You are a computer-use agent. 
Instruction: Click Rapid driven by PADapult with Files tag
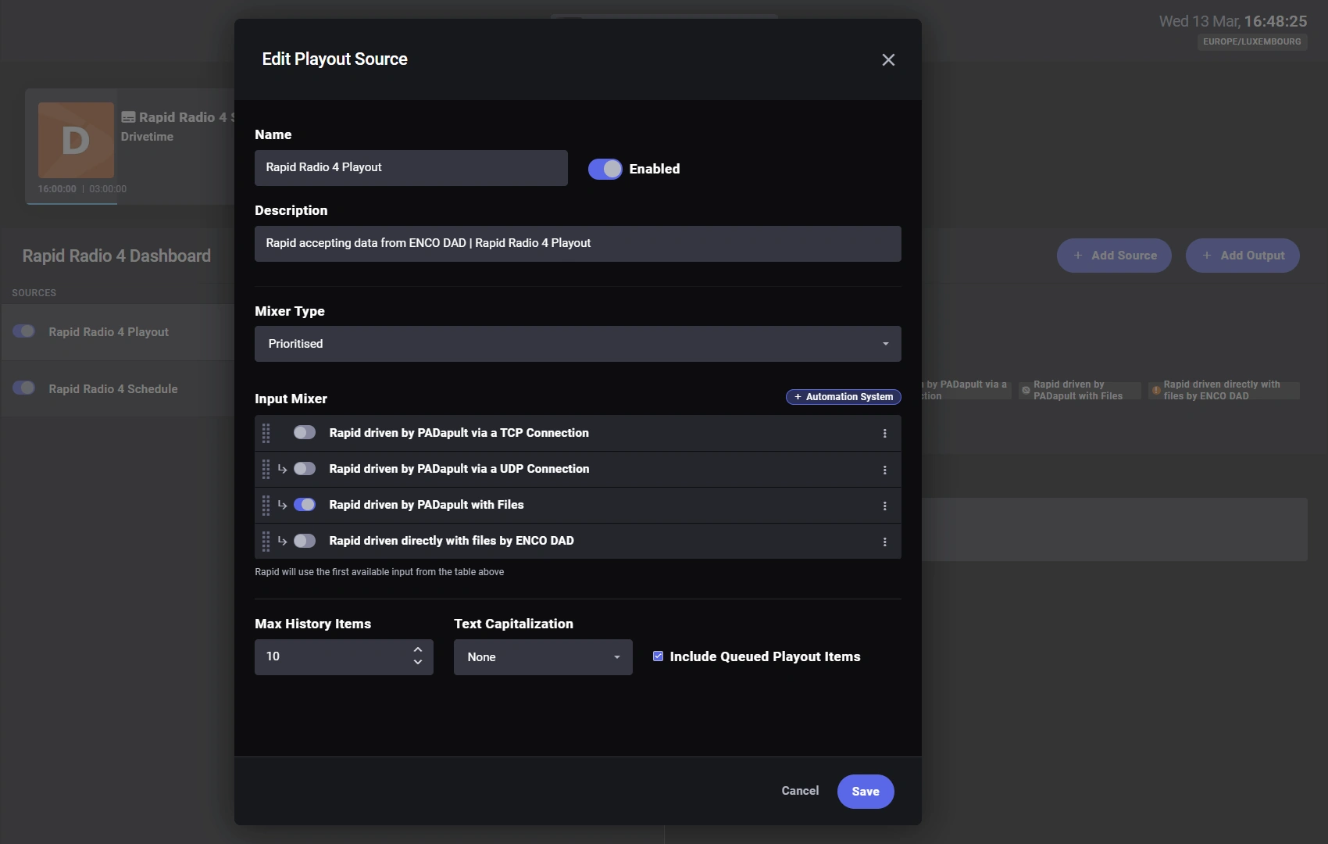(1080, 390)
